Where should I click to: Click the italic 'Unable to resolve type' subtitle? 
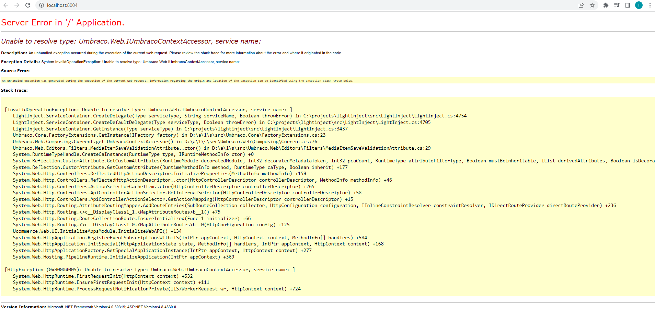131,42
